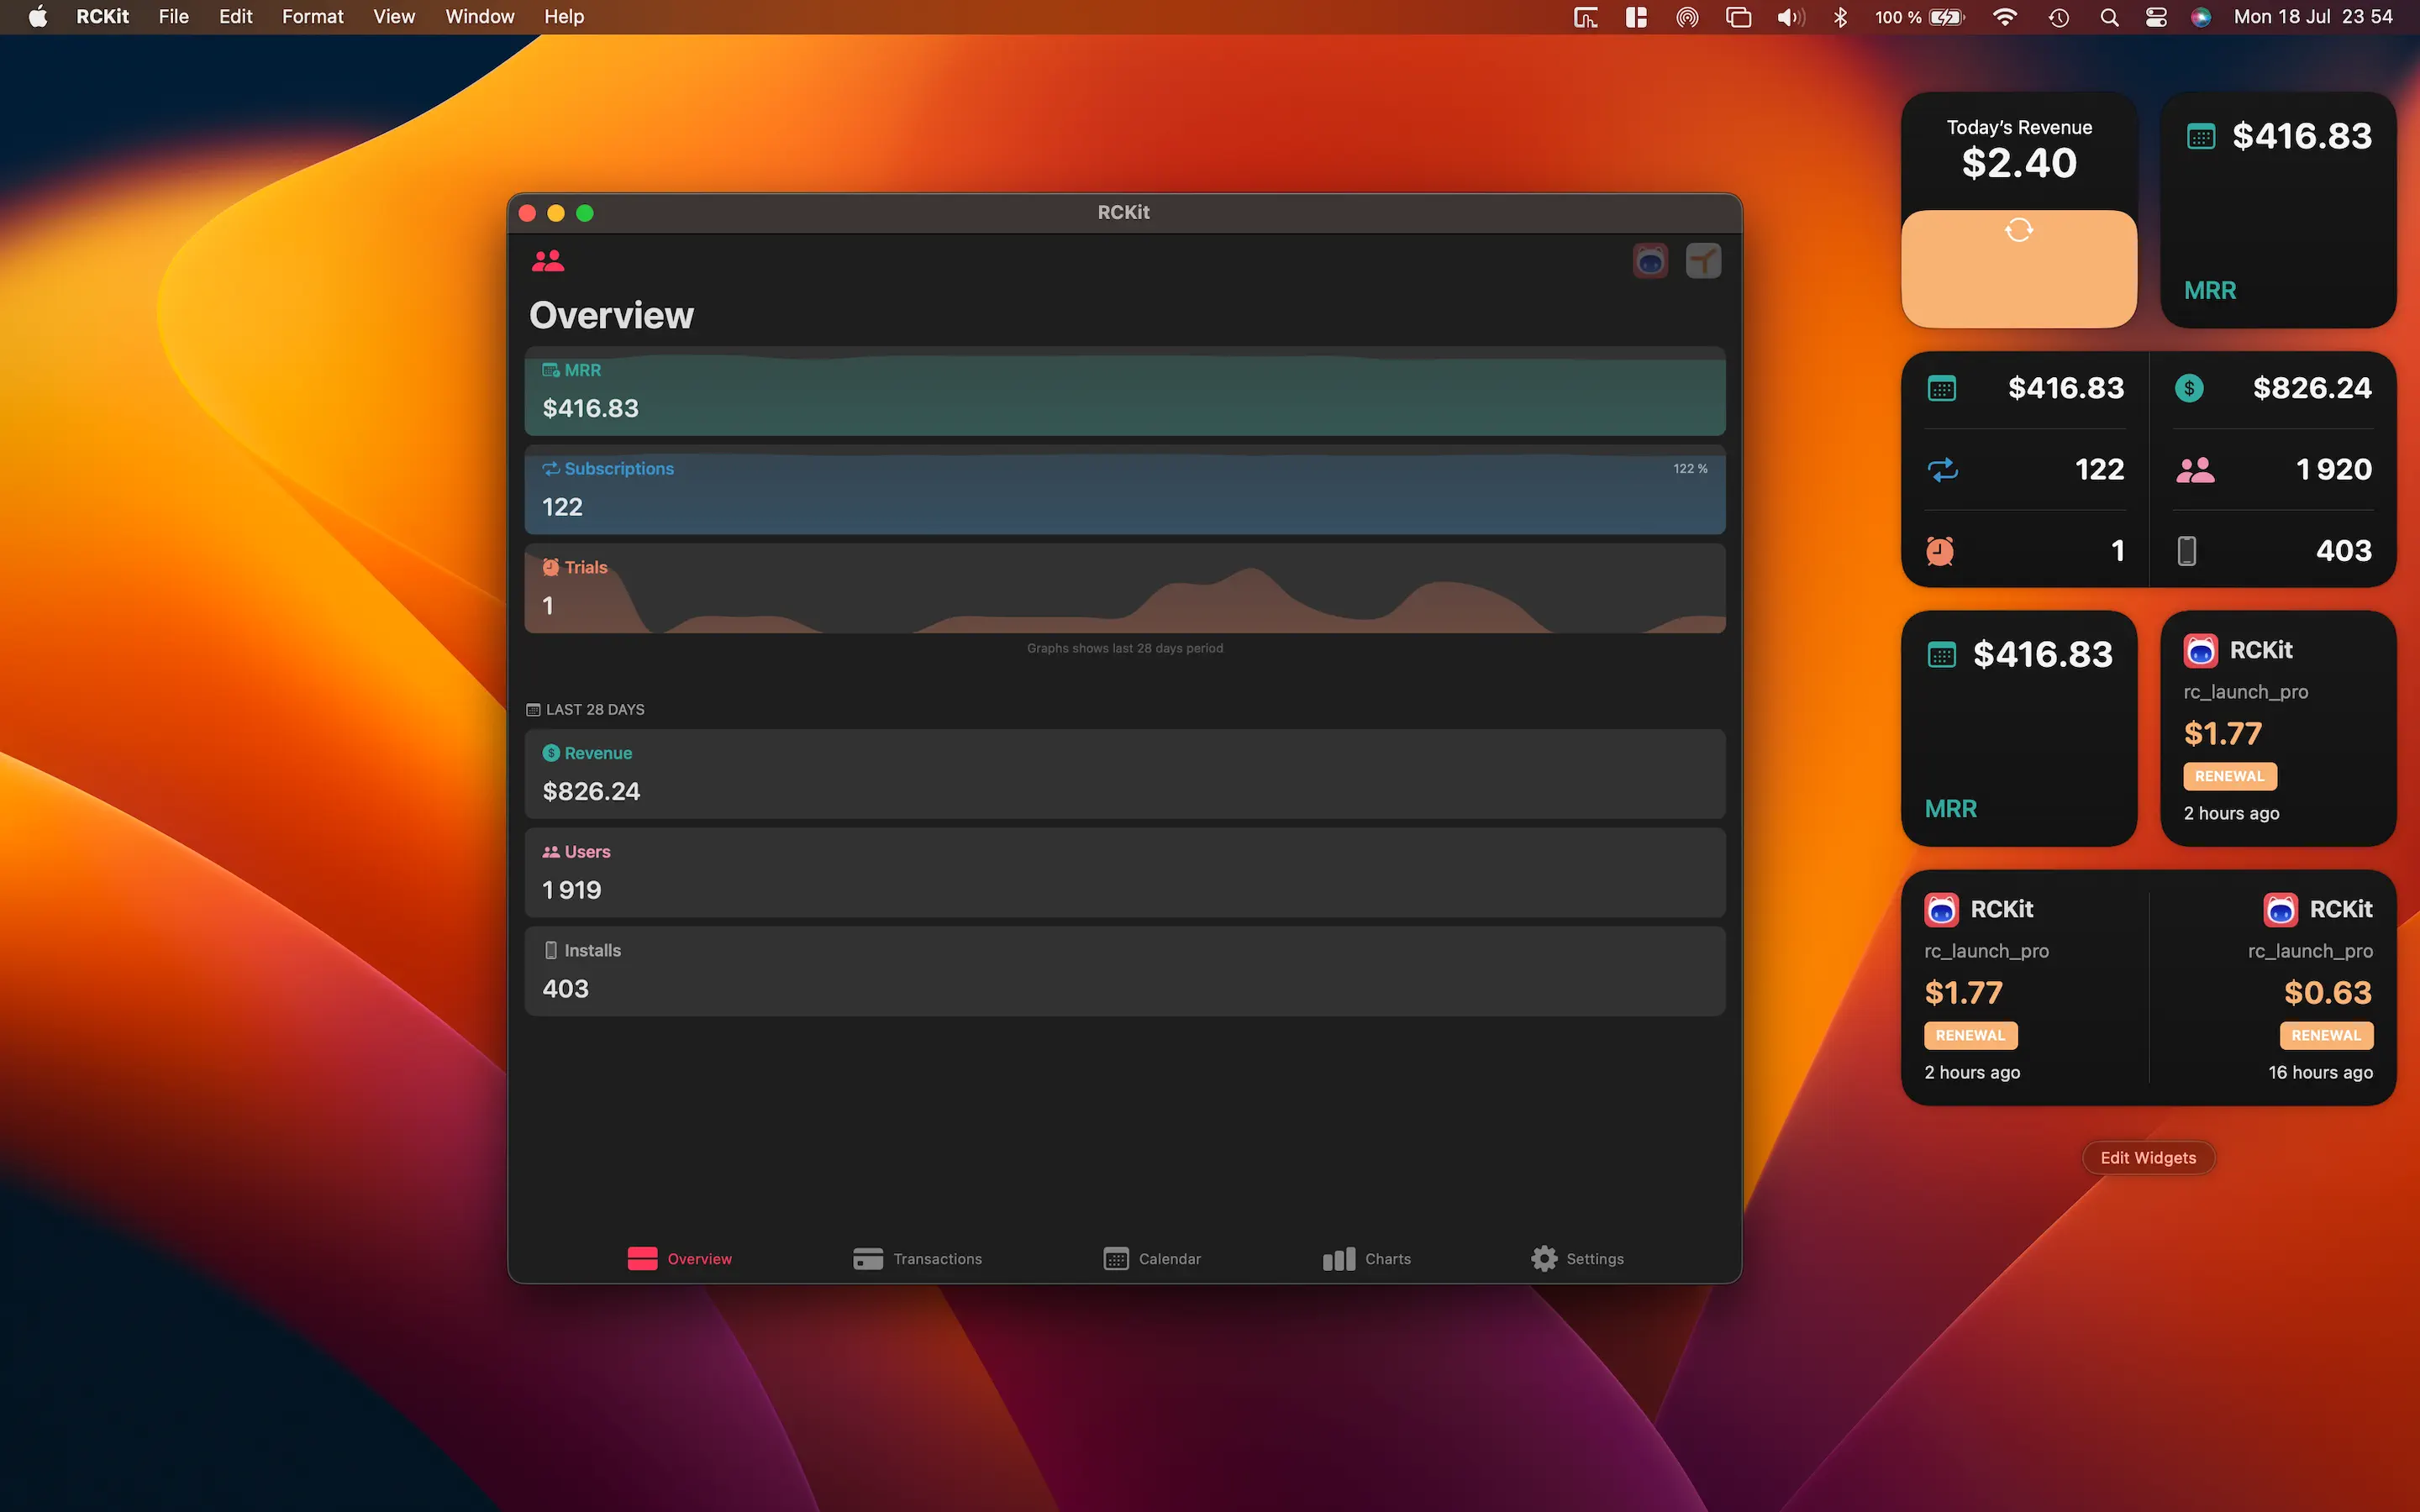2420x1512 pixels.
Task: Click the Edit Widgets button
Action: [2147, 1157]
